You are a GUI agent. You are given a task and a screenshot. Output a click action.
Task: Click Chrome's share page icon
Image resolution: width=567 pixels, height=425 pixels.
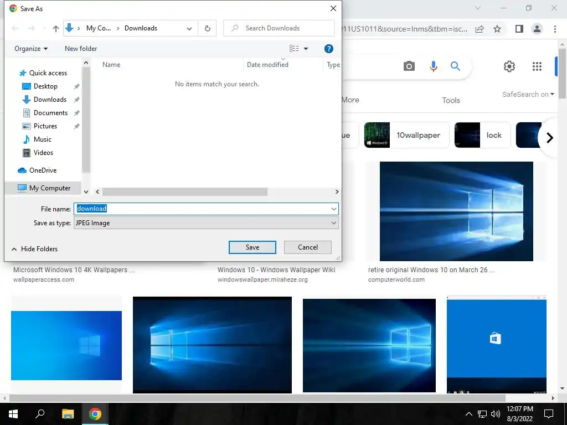480,29
